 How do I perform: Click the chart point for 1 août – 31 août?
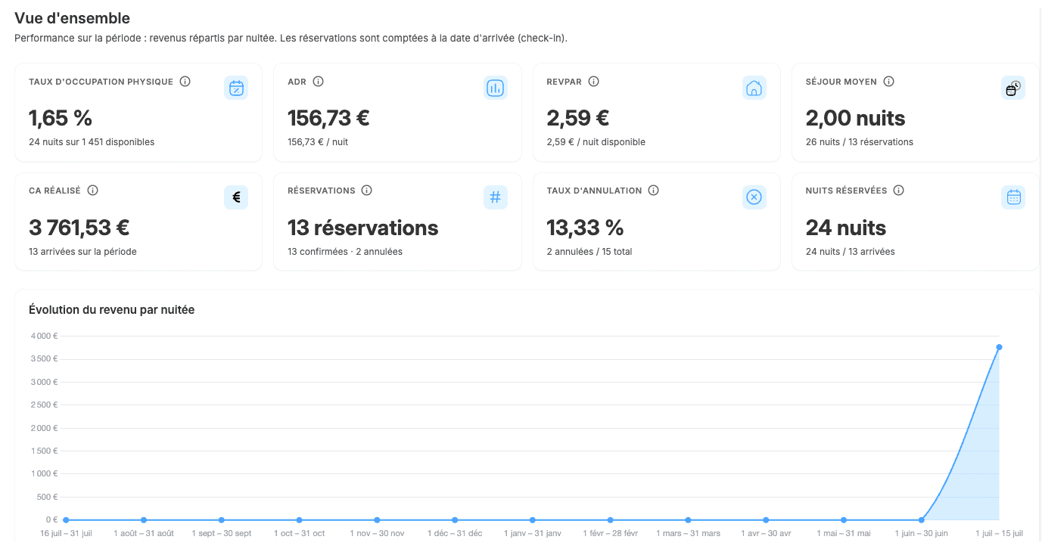pyautogui.click(x=144, y=520)
